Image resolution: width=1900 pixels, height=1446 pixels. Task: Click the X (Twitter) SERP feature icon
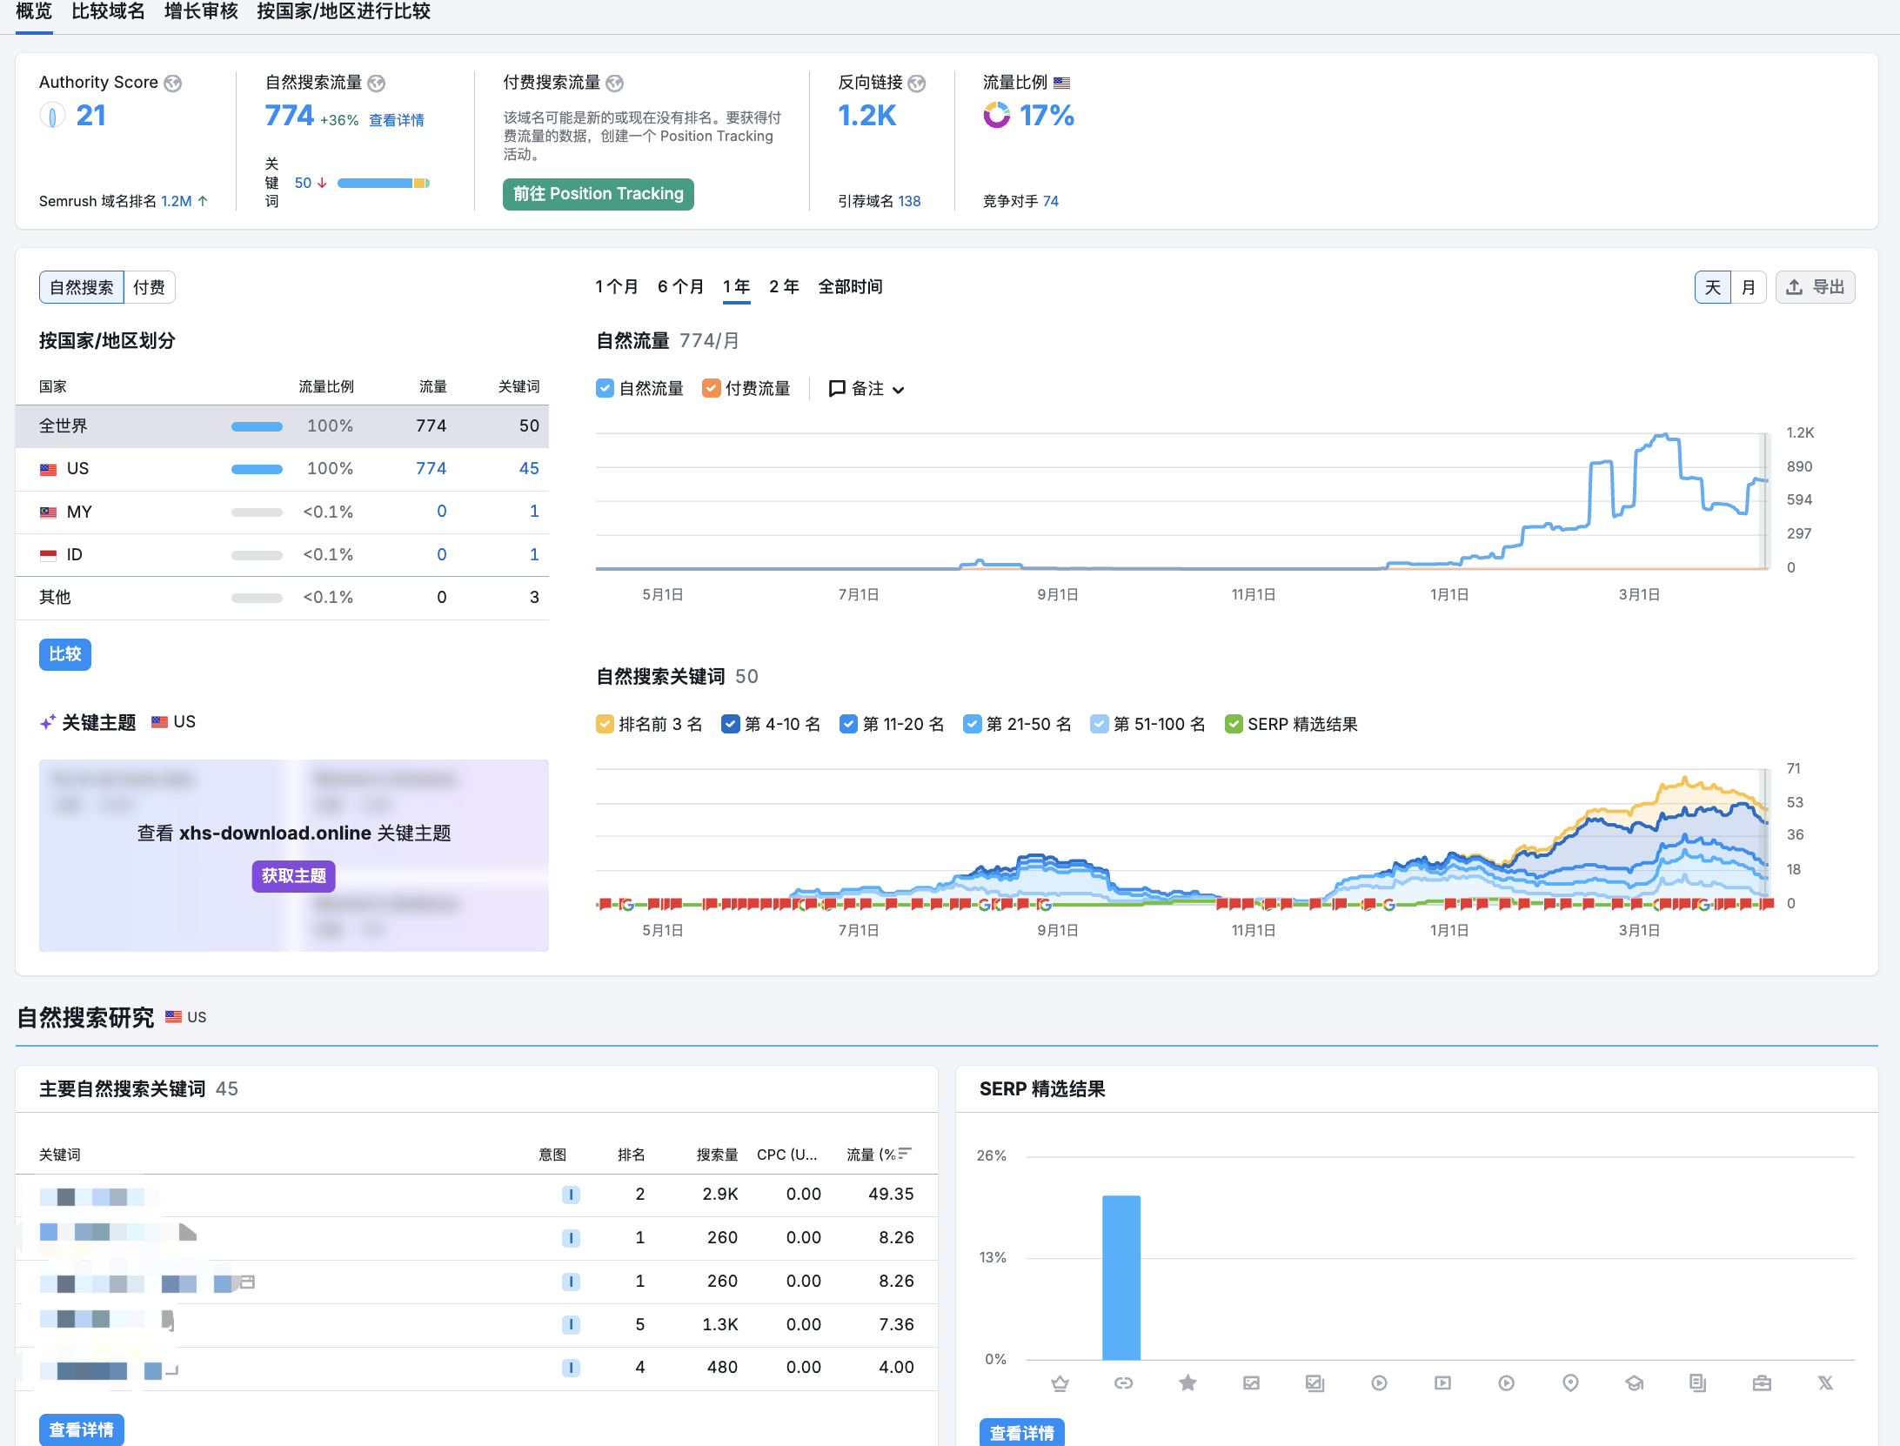pyautogui.click(x=1825, y=1383)
